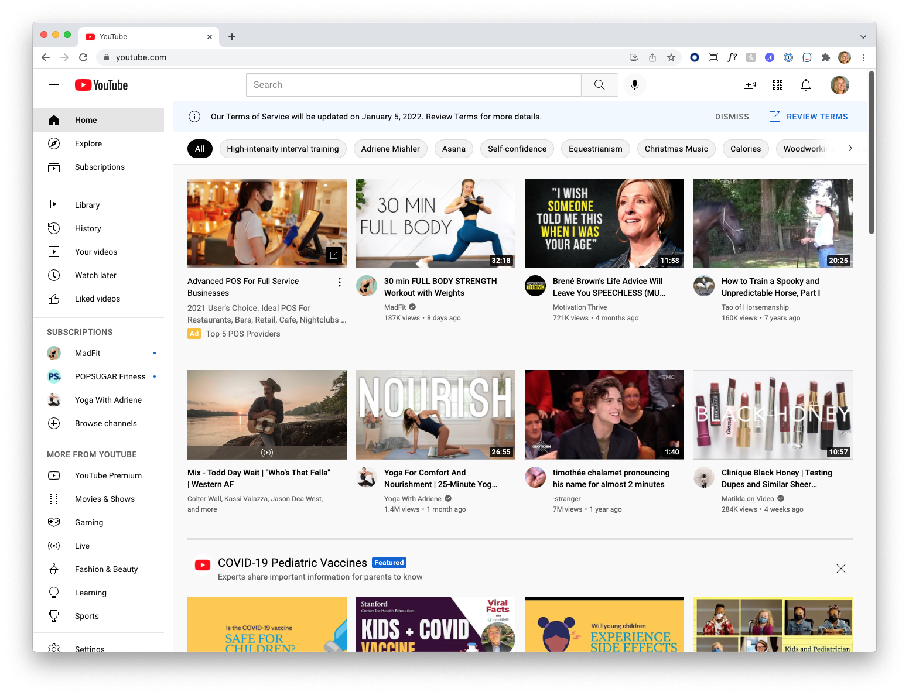Click Tao of Horsemanship channel name

pos(755,307)
